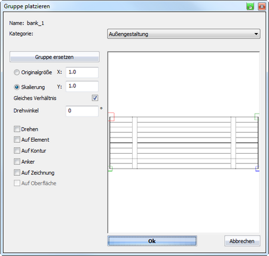The width and height of the screenshot is (269, 256).
Task: Enable Auf Zeichnung checkbox
Action: [x=17, y=172]
